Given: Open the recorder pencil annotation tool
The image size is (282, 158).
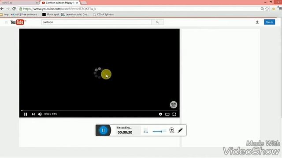Looking at the screenshot, I should point(180,130).
